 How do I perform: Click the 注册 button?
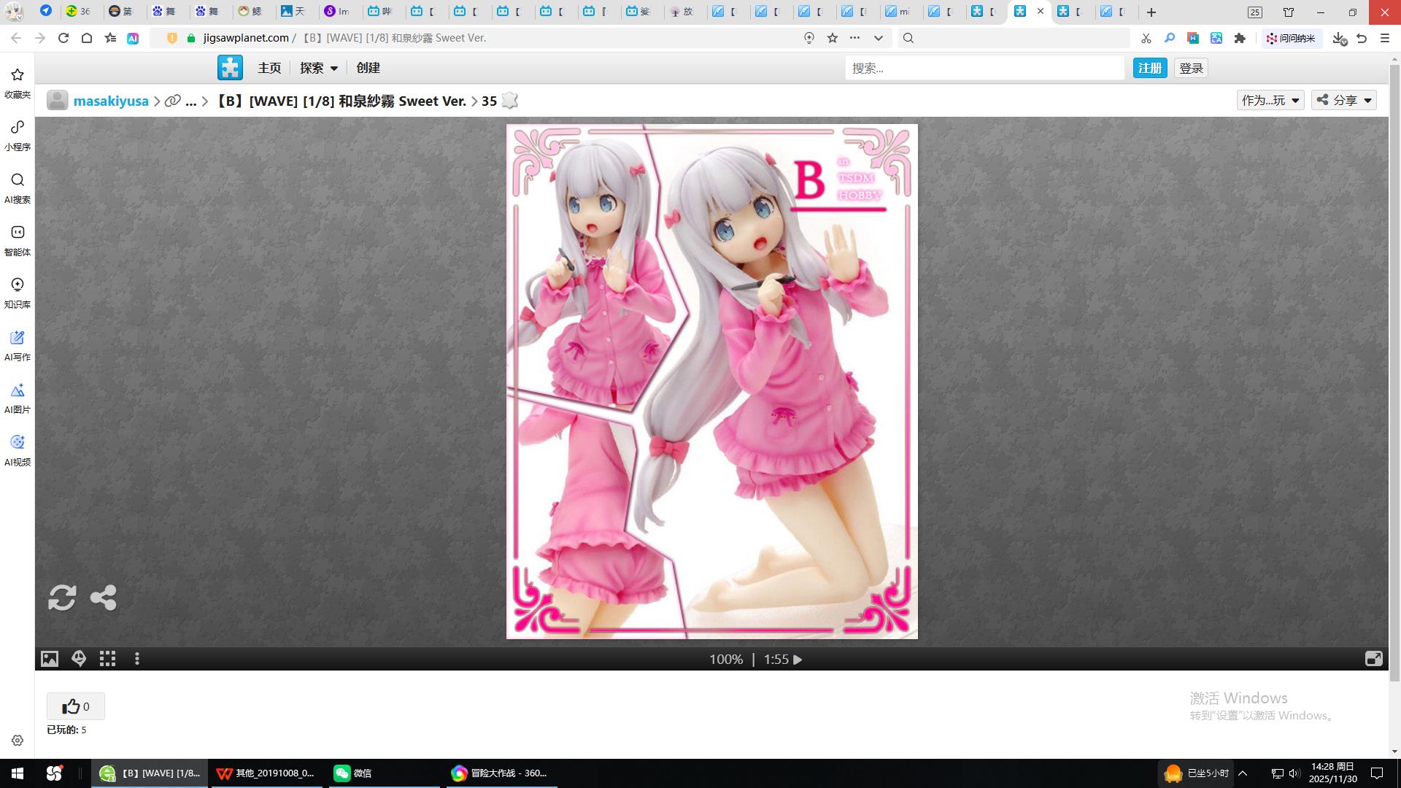1150,68
